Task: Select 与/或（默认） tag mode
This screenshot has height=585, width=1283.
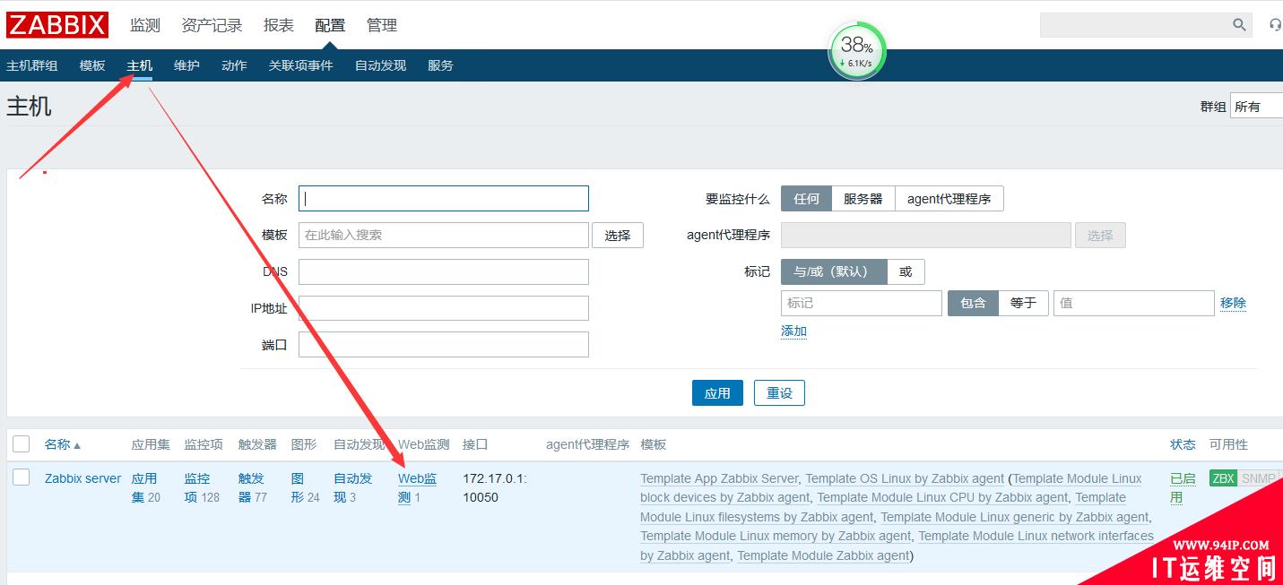Action: click(834, 271)
